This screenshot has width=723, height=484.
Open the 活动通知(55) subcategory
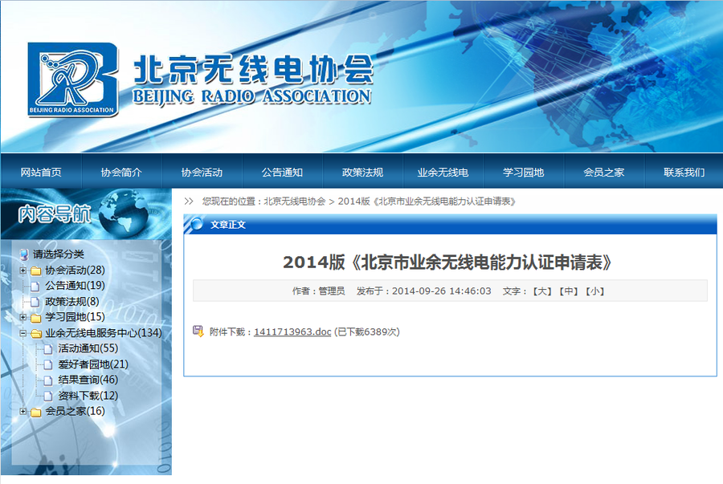click(x=88, y=348)
